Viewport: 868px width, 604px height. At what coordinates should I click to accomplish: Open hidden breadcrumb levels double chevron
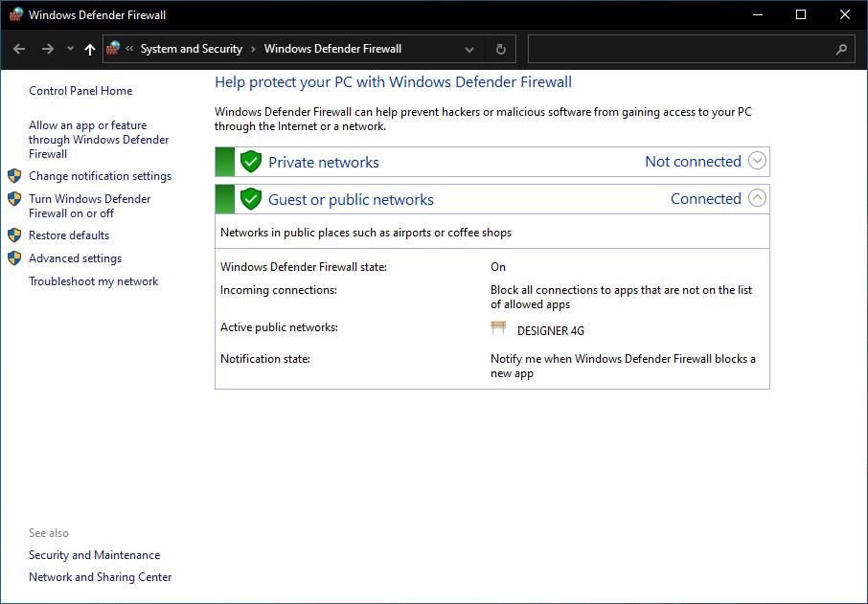pos(129,49)
